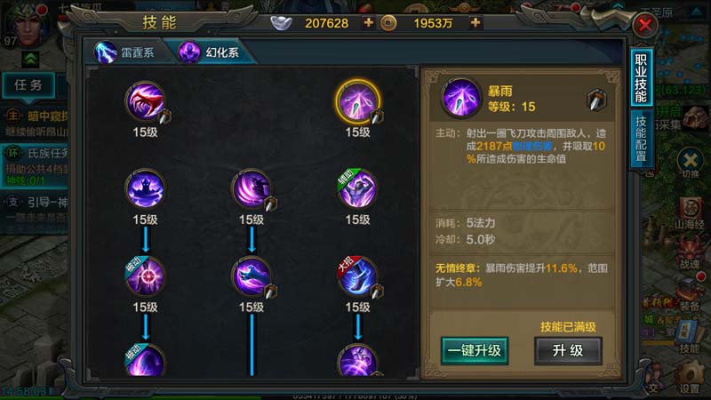The width and height of the screenshot is (711, 400).
Task: Select the highlighted 暴雨 skill icon
Action: (x=358, y=101)
